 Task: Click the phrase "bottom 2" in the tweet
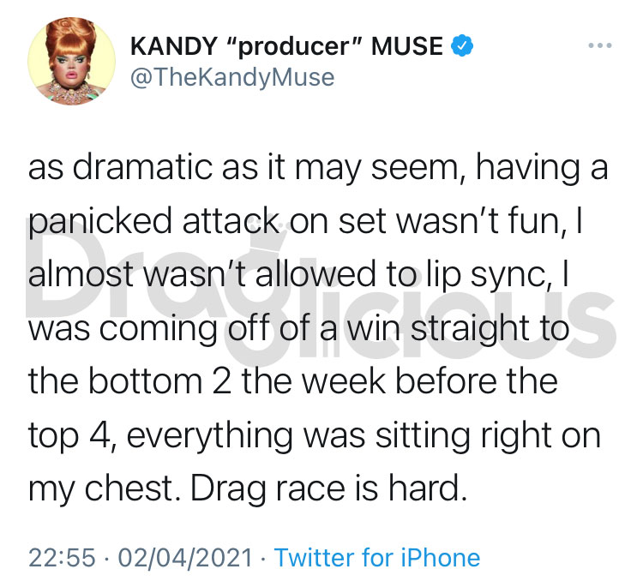[x=160, y=381]
